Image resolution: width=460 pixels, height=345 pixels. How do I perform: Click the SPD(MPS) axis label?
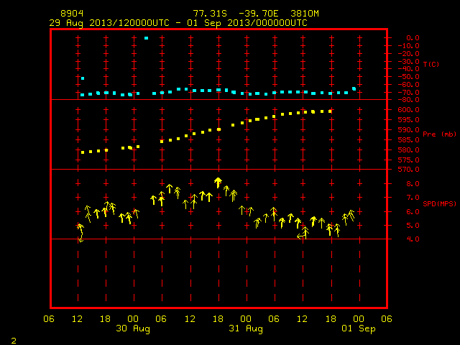coord(439,203)
